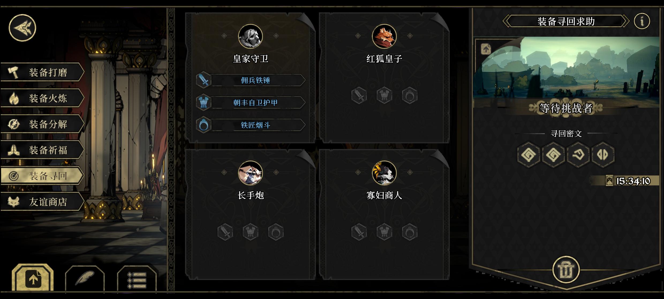The width and height of the screenshot is (664, 299).
Task: Click the upload arrow icon at bottom left
Action: (x=33, y=278)
